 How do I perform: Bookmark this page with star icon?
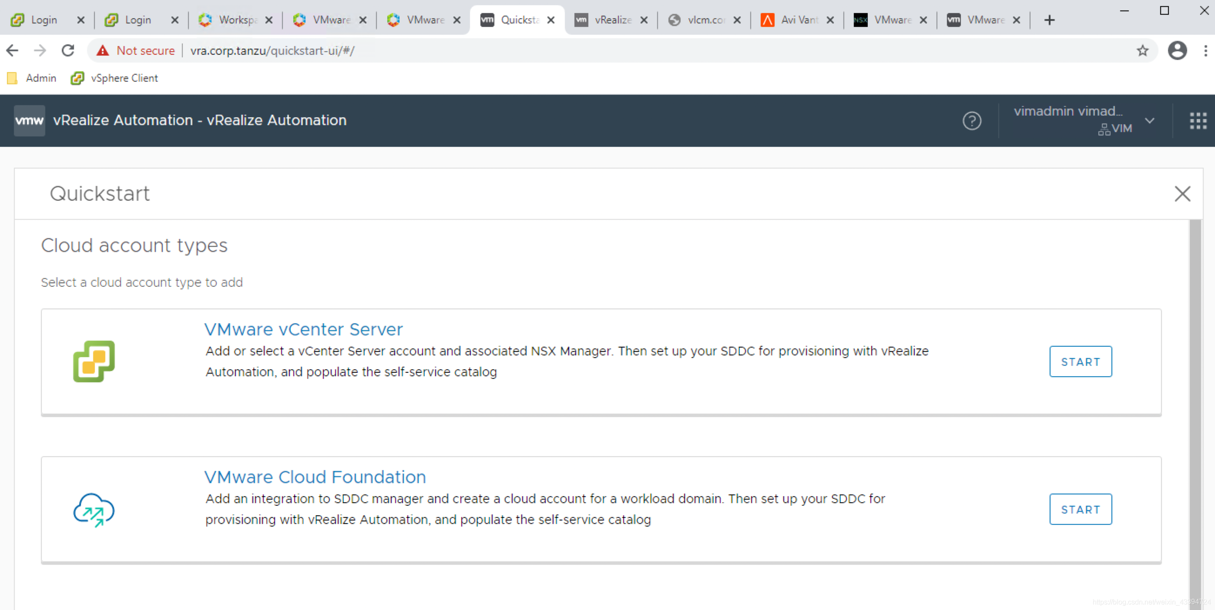click(x=1142, y=50)
